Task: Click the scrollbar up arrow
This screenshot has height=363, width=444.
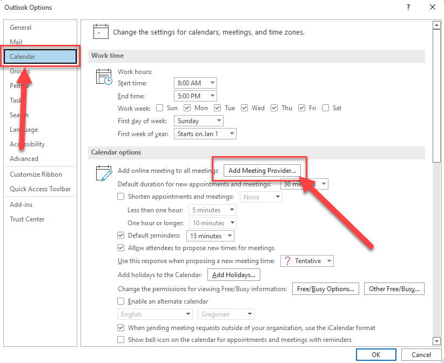Action: coord(436,25)
